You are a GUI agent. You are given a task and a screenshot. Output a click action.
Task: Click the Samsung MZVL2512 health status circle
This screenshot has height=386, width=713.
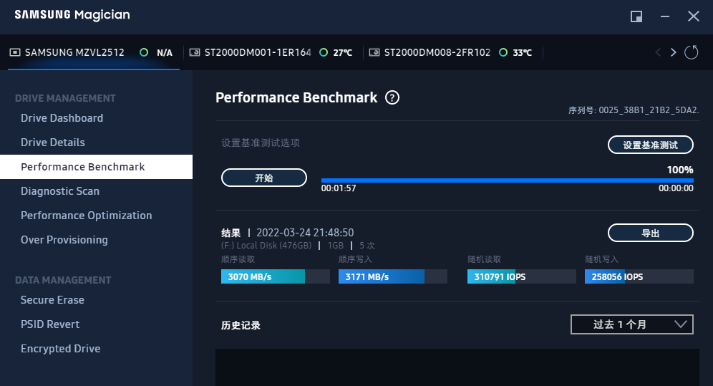(x=144, y=52)
